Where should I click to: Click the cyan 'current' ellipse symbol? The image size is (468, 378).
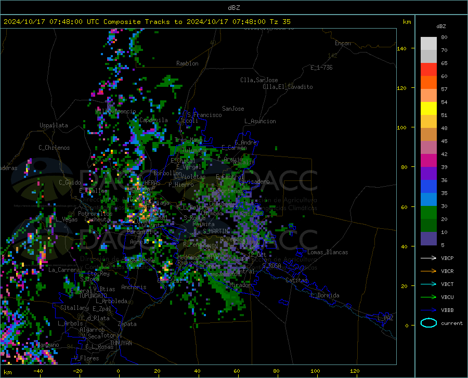coord(428,323)
